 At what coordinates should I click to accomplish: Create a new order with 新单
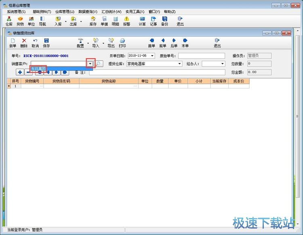click(x=13, y=43)
